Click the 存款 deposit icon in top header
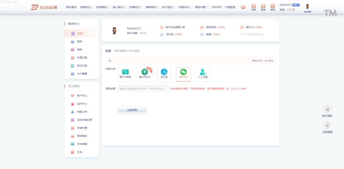 [x=254, y=6]
